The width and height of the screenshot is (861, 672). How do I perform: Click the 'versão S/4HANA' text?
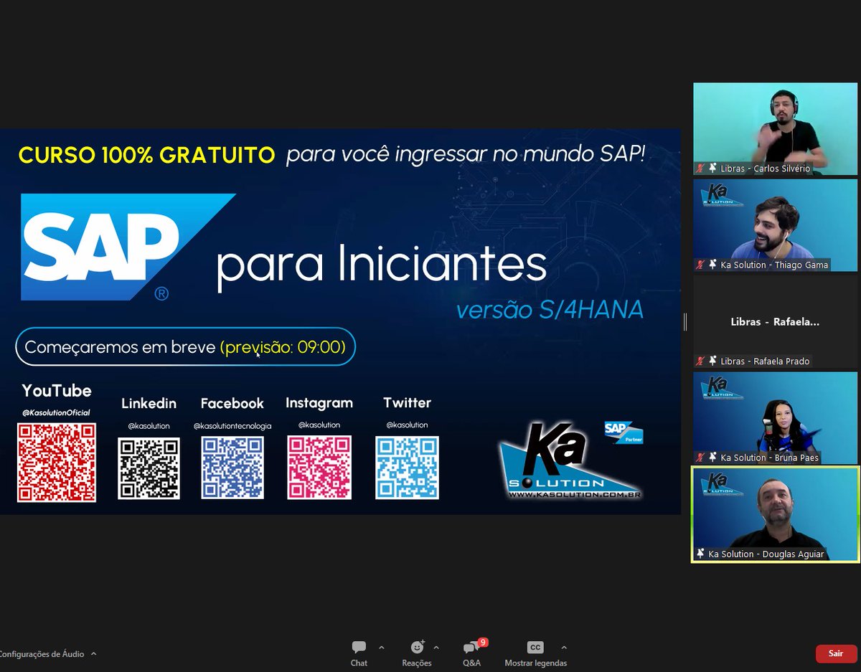pyautogui.click(x=550, y=310)
